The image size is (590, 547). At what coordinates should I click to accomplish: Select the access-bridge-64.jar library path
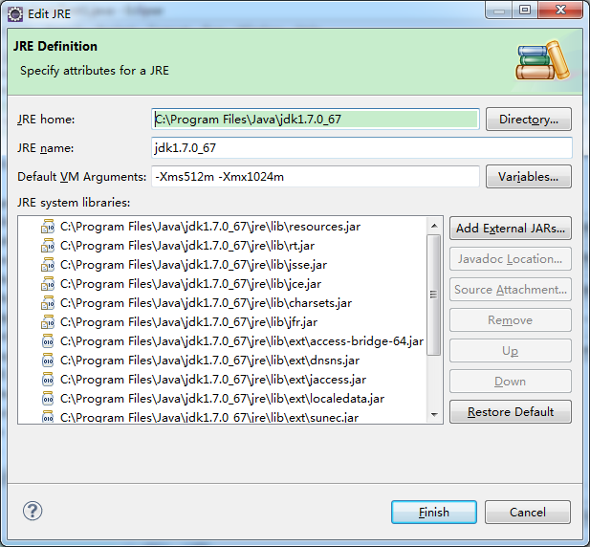(x=242, y=341)
